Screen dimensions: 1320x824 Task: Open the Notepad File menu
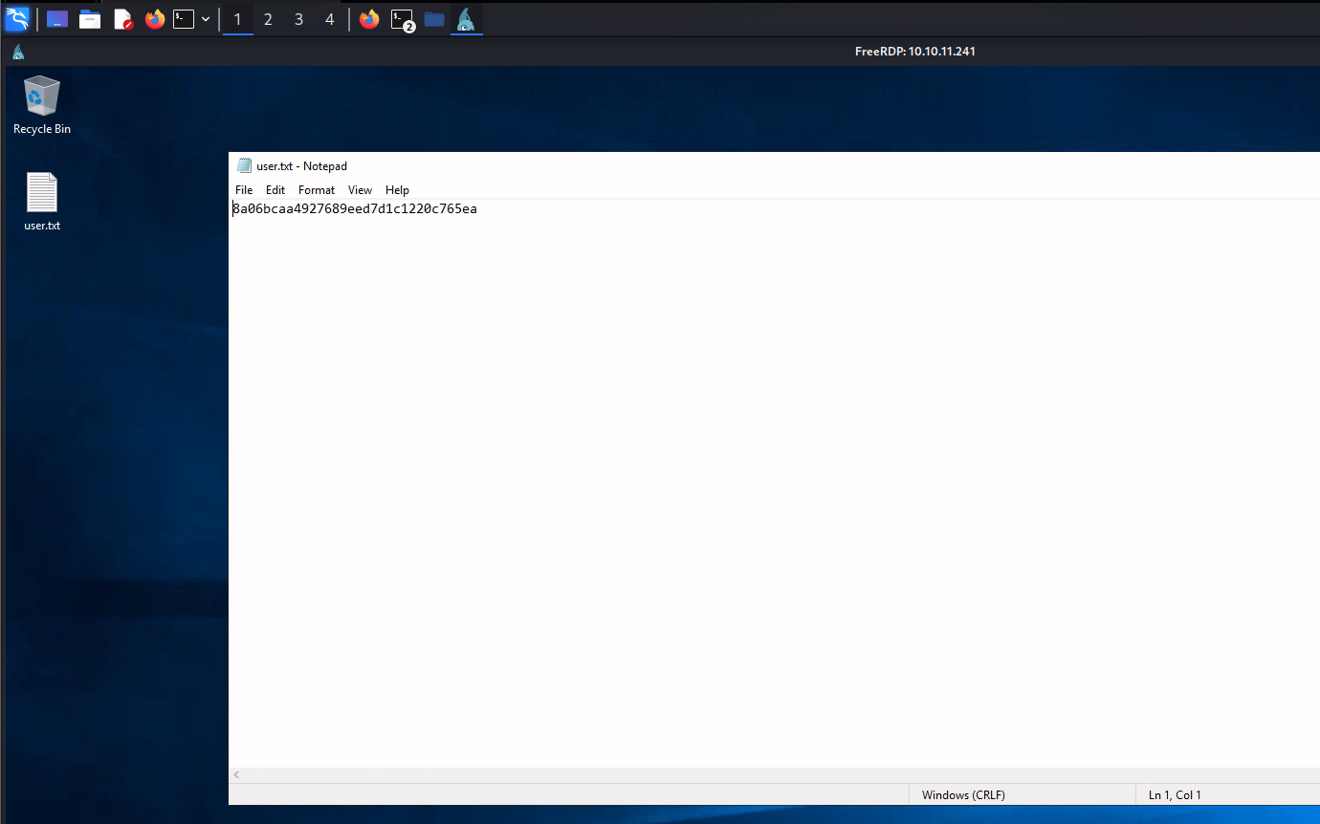(x=244, y=190)
